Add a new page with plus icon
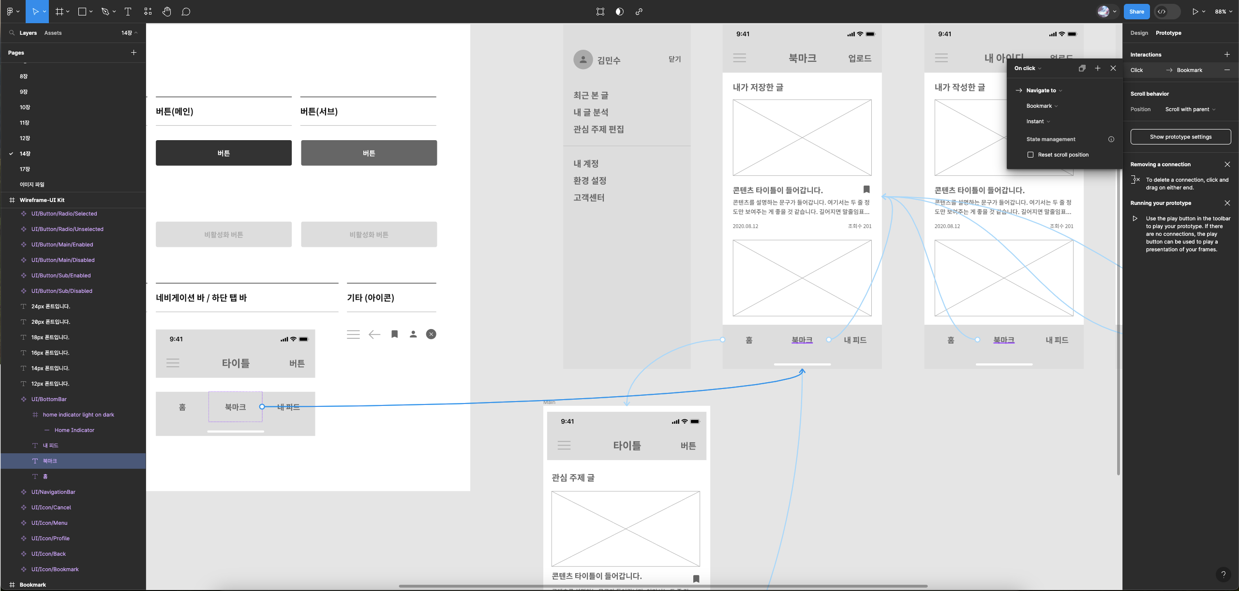The height and width of the screenshot is (591, 1239). [134, 52]
